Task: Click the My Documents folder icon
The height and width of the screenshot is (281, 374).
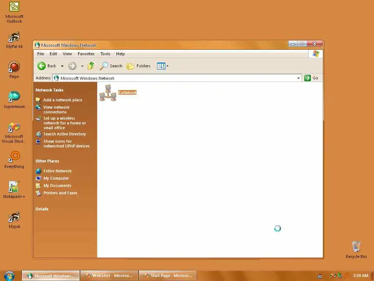Action: tap(38, 186)
